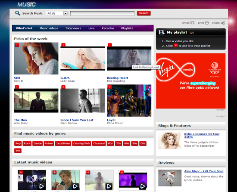Select the 70s decade button
The width and height of the screenshot is (237, 192).
(x=118, y=143)
